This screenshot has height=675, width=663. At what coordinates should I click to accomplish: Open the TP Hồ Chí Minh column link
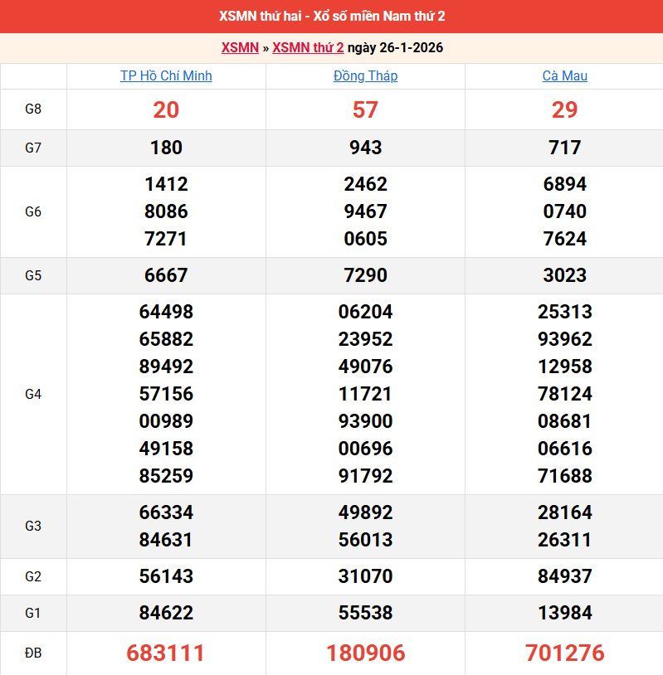[166, 76]
